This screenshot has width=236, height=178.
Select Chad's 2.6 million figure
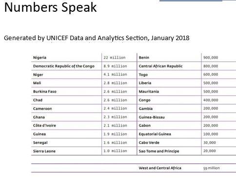[x=115, y=100]
